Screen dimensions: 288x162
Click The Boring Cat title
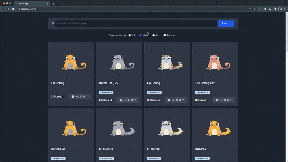pos(205,83)
